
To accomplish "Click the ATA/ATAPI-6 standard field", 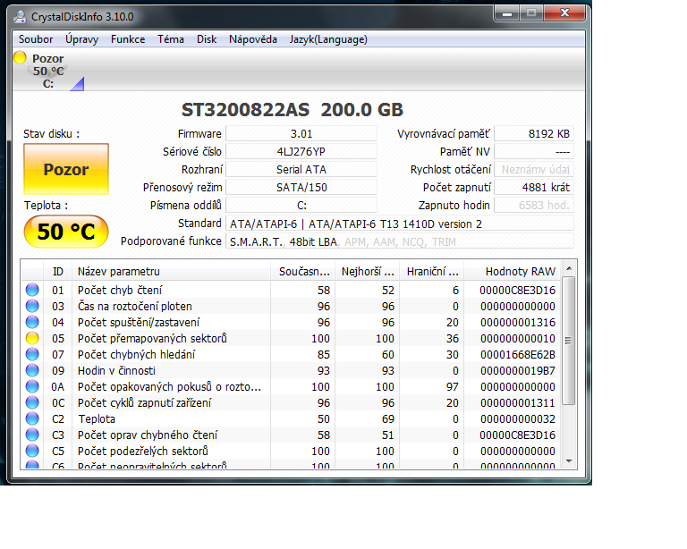I will click(400, 224).
